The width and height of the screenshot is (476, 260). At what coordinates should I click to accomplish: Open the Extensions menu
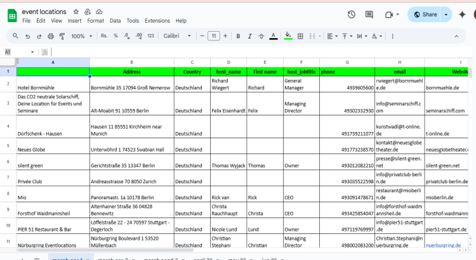(x=157, y=21)
